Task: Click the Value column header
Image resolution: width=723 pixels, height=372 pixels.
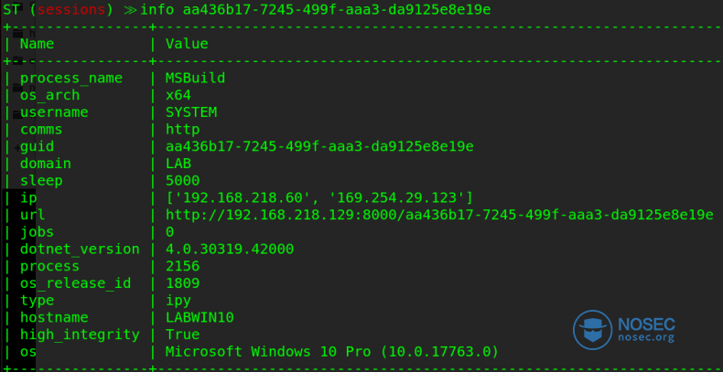Action: tap(187, 44)
